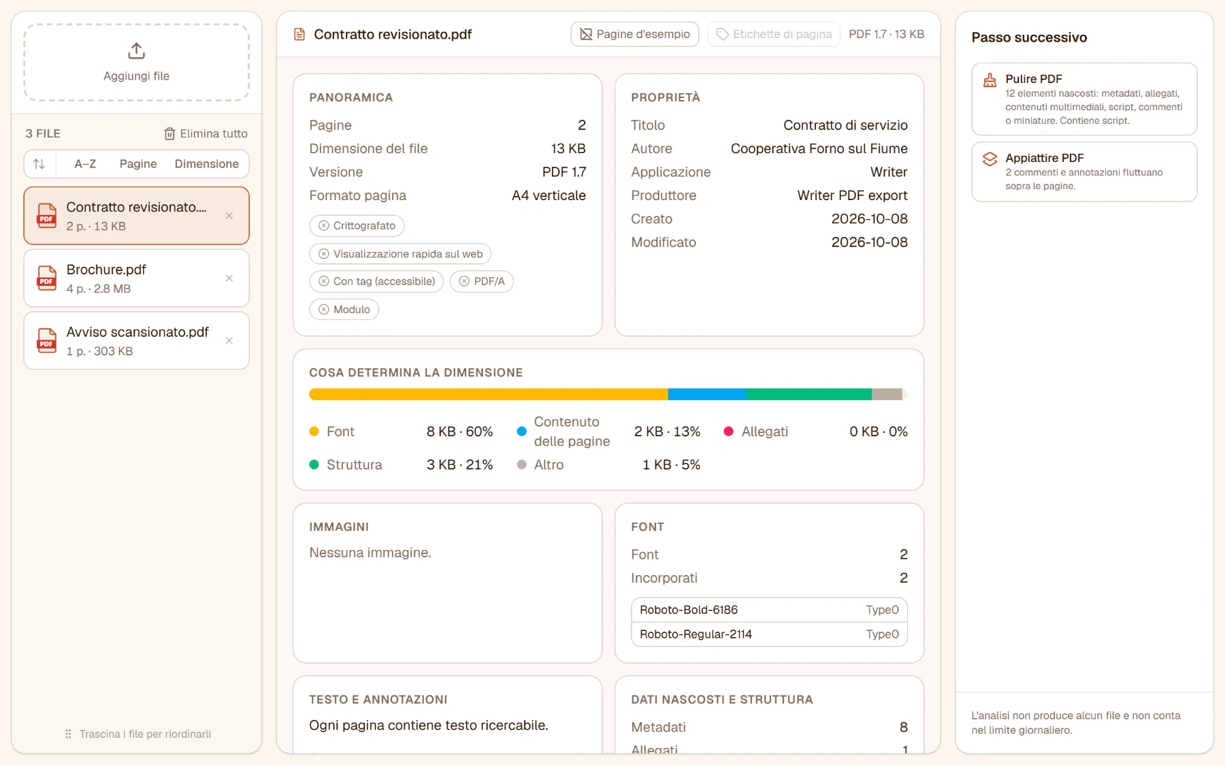
Task: Click document icon beside Contratto revisionato.pdf title
Action: (299, 34)
